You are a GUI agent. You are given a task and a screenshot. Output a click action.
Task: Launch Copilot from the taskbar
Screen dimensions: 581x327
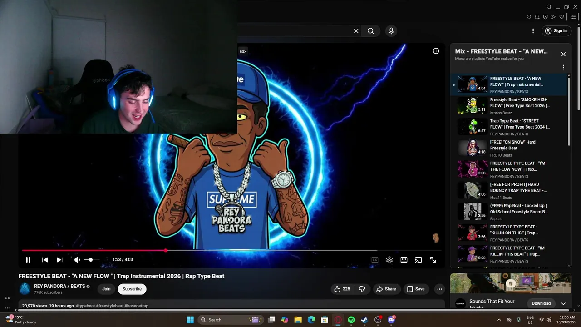(x=285, y=320)
